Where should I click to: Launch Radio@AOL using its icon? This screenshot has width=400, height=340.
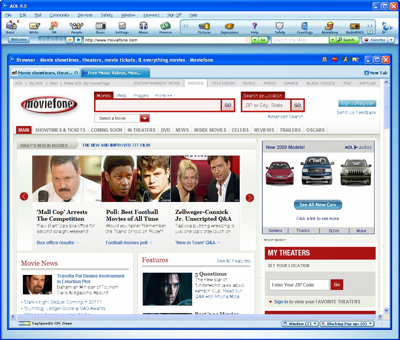click(354, 27)
